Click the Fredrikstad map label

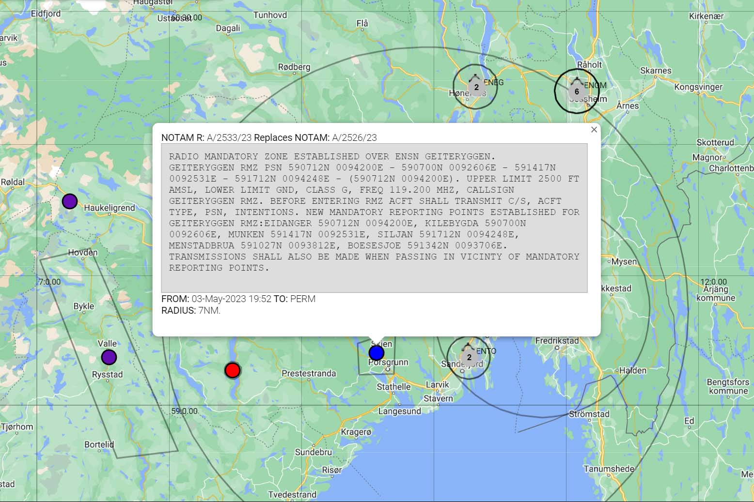coord(557,341)
